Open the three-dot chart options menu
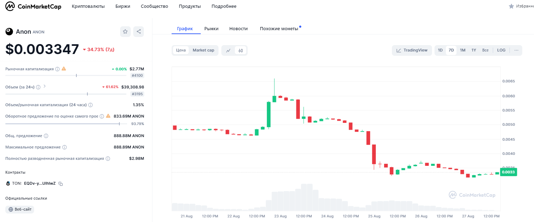 pyautogui.click(x=516, y=50)
